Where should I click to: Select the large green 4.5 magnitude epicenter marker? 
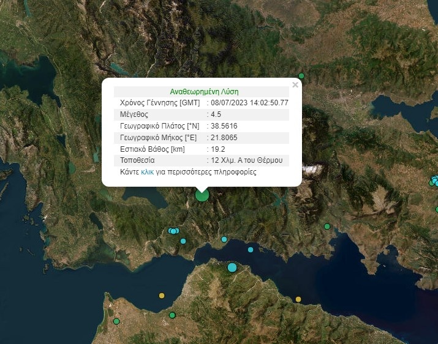click(x=202, y=195)
